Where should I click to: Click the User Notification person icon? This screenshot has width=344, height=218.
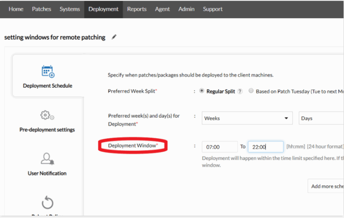[x=47, y=159]
